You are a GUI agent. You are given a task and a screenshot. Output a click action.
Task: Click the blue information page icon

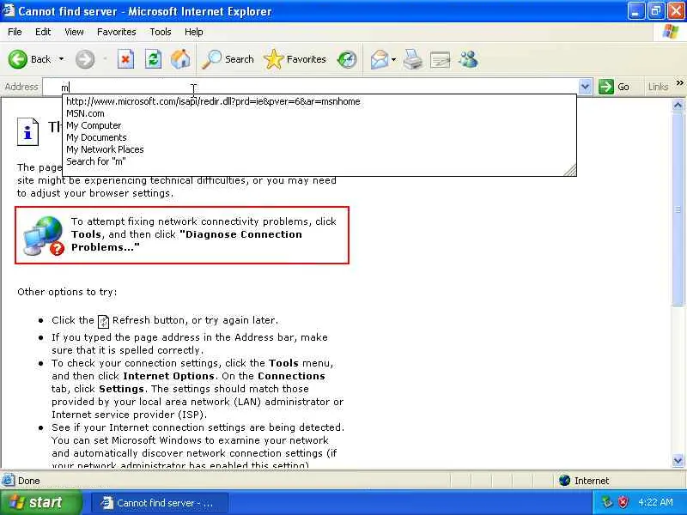pyautogui.click(x=27, y=131)
